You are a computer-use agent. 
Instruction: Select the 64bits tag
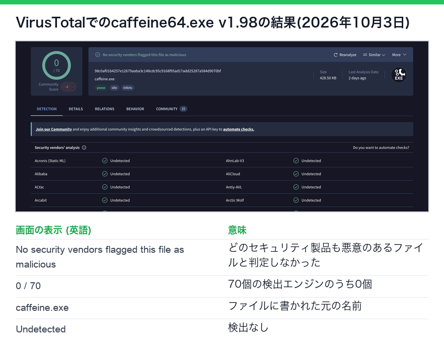128,88
